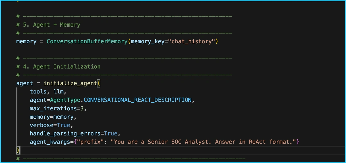Click the opening parenthesis after initialize_agent
The height and width of the screenshot is (163, 346).
[x=99, y=83]
